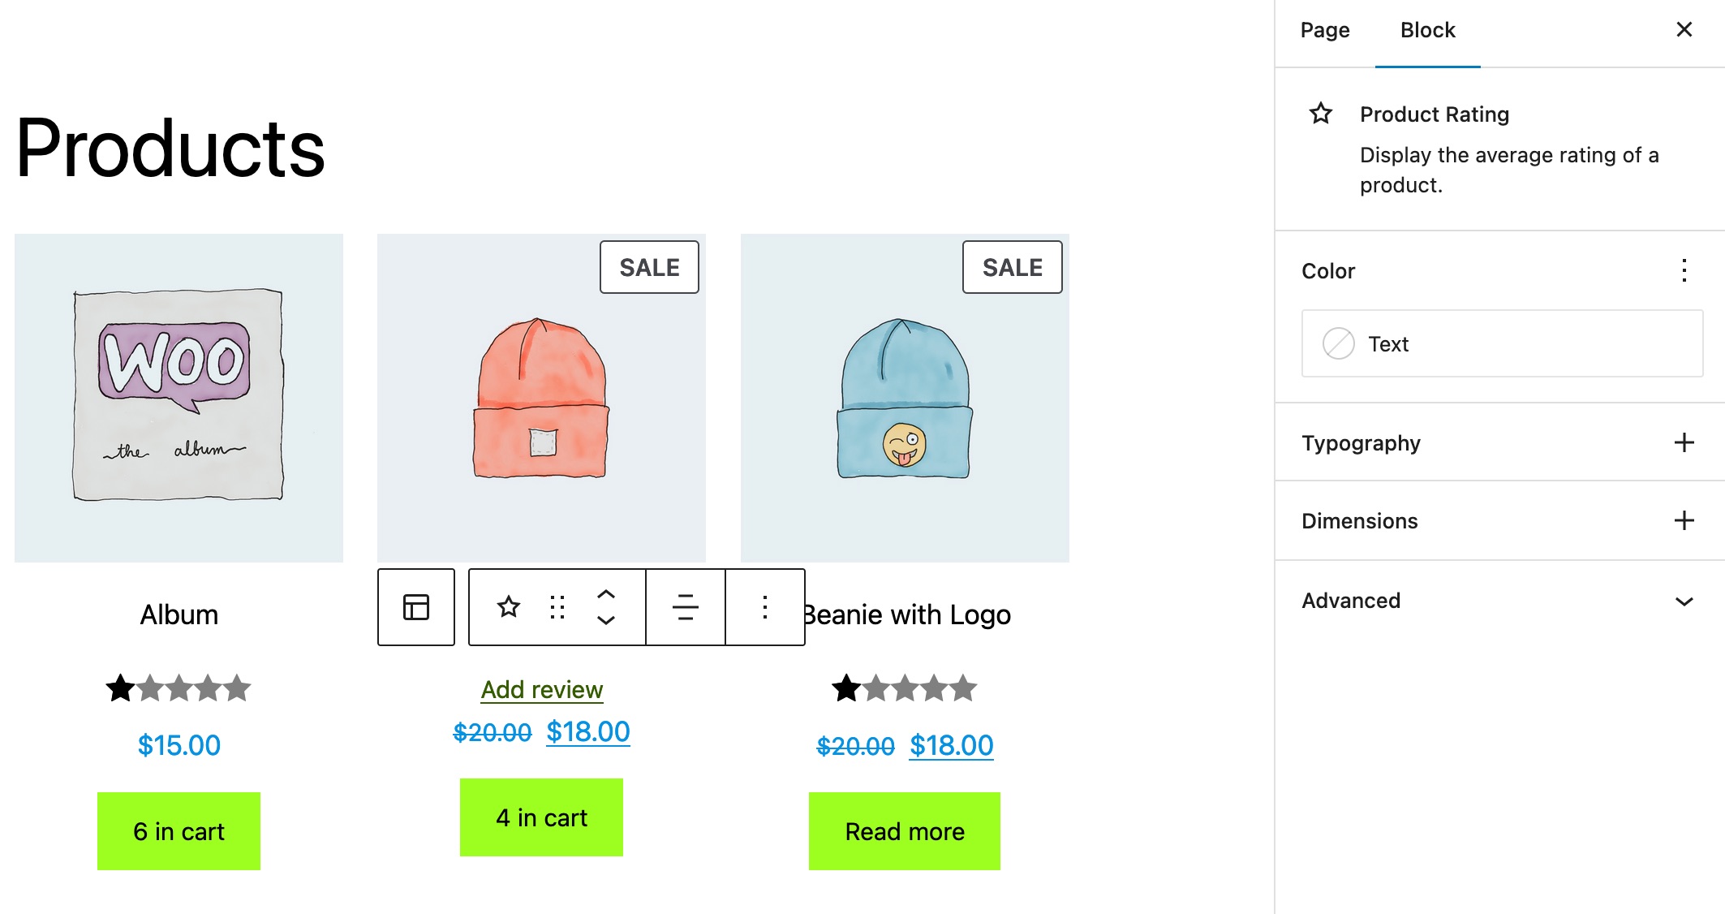
Task: Close the settings sidebar
Action: 1684,29
